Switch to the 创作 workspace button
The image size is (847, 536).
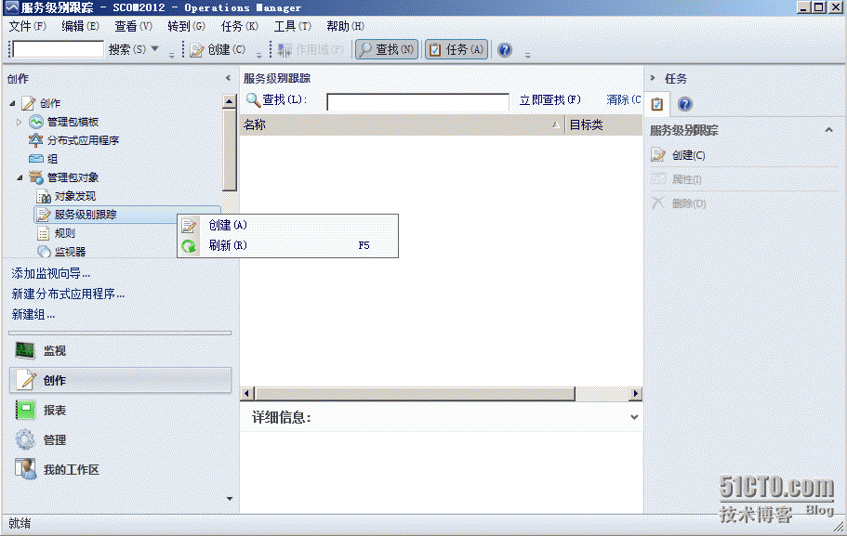click(x=121, y=381)
